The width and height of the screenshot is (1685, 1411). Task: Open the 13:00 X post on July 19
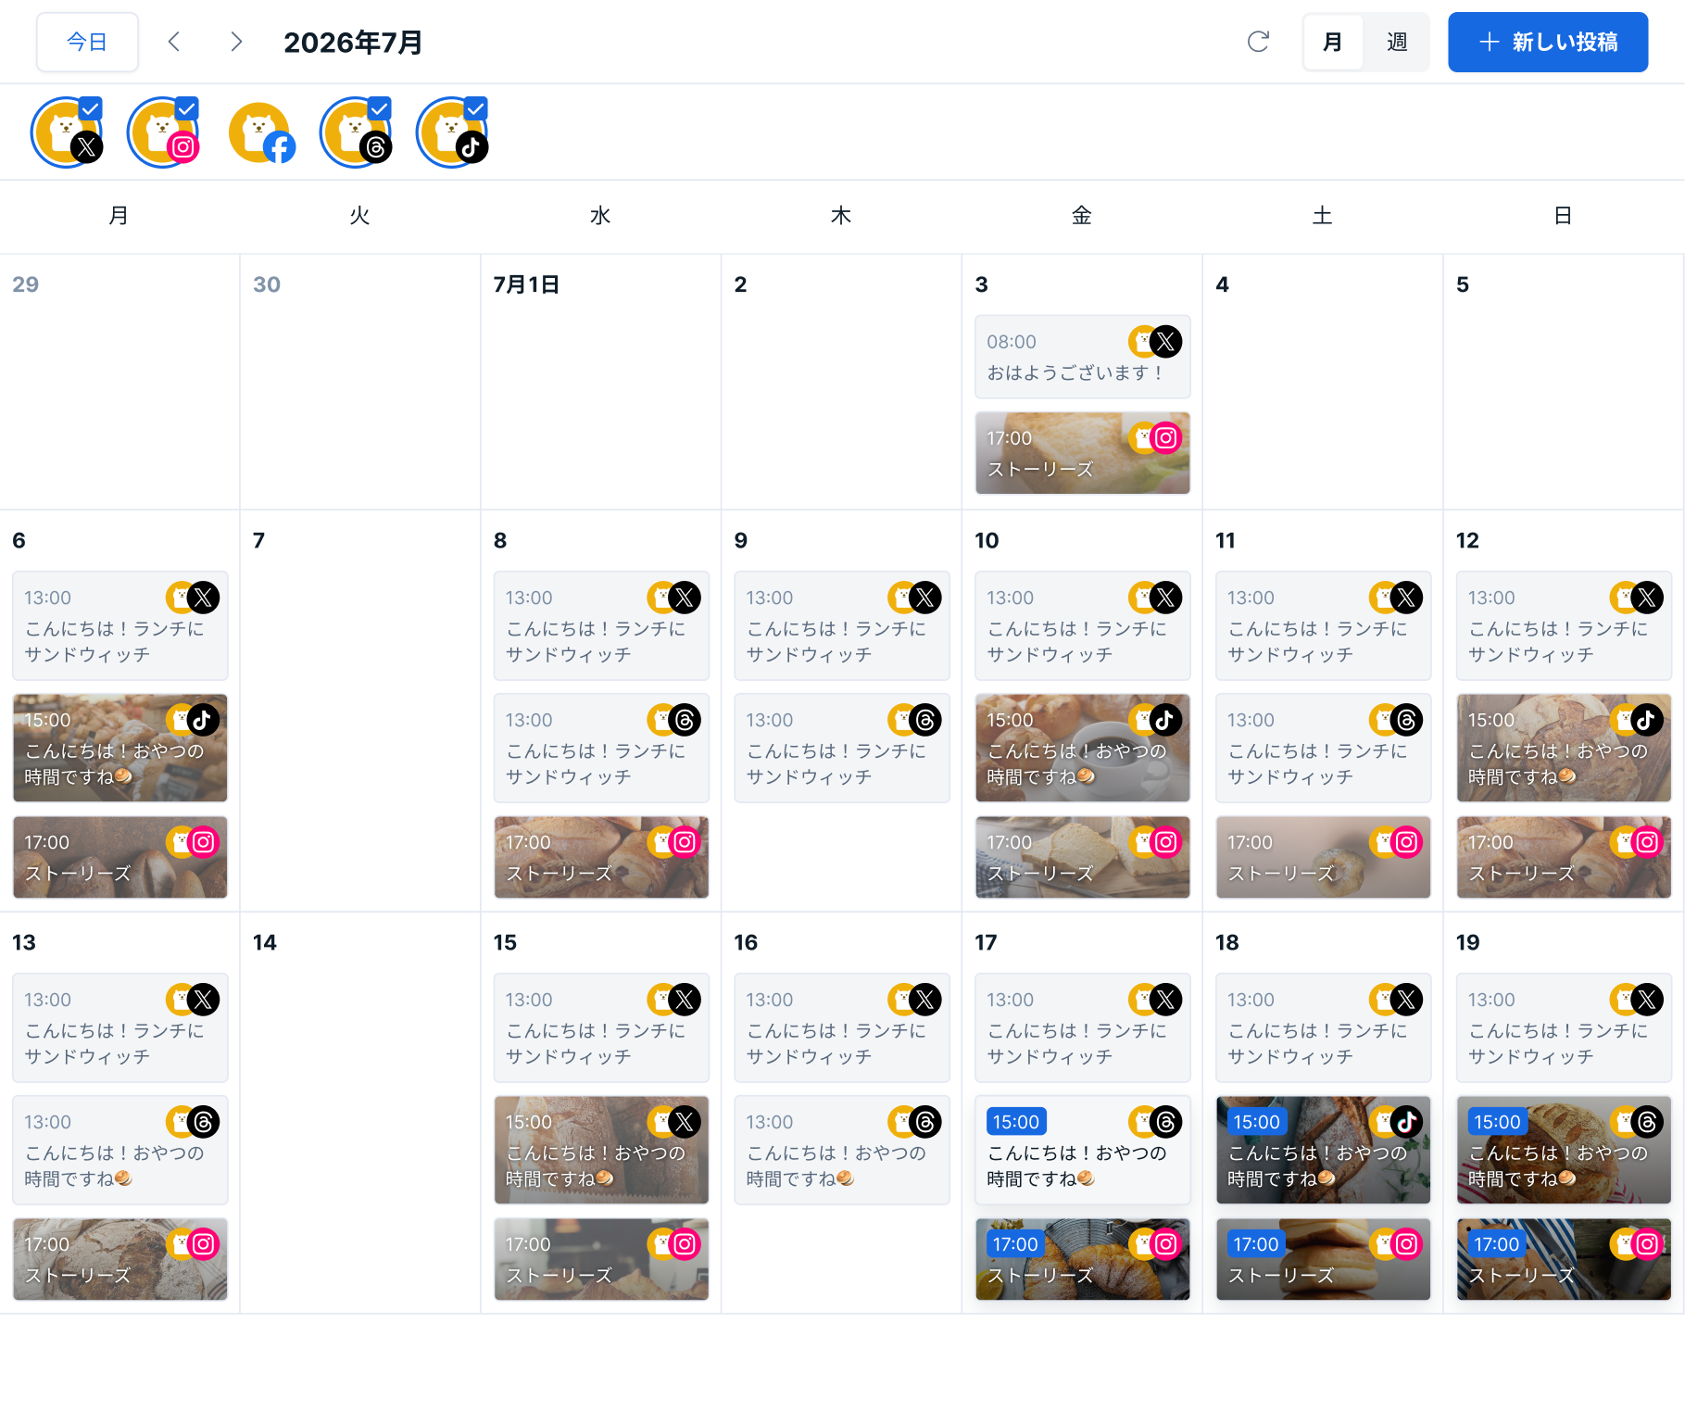point(1565,1027)
